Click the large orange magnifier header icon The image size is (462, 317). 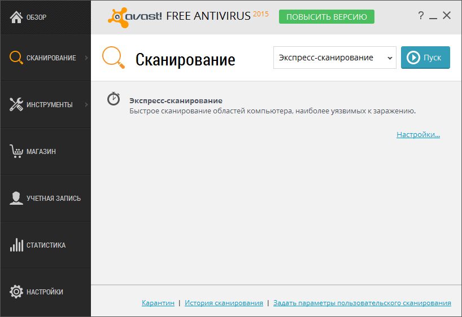pyautogui.click(x=114, y=58)
